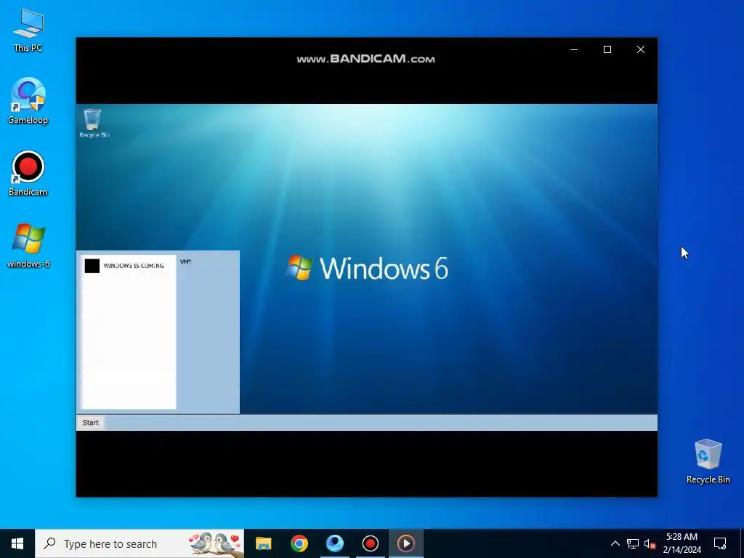Image resolution: width=744 pixels, height=558 pixels.
Task: Open the Windows Start menu on the taskbar
Action: coord(17,543)
